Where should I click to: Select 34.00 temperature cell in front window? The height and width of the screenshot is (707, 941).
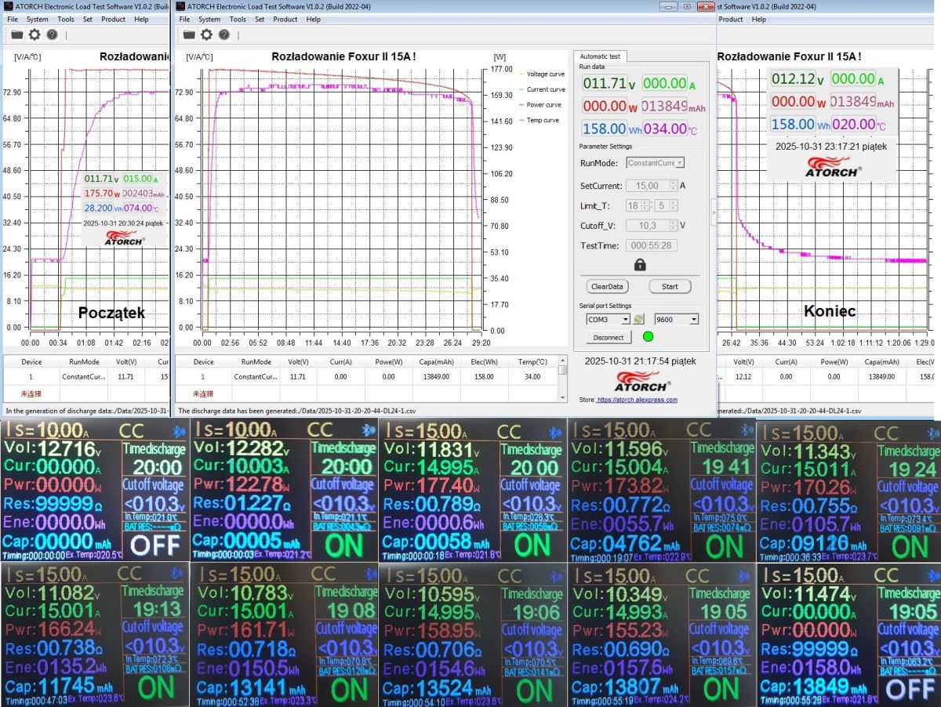point(532,376)
